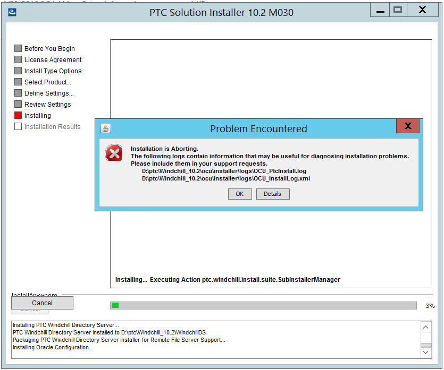444x370 pixels.
Task: Click the Install Type Options step label
Action: [53, 71]
